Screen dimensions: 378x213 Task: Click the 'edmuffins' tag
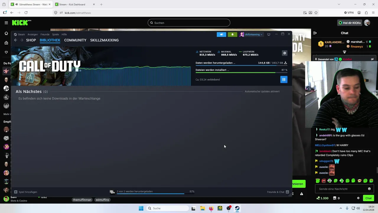pyautogui.click(x=102, y=200)
